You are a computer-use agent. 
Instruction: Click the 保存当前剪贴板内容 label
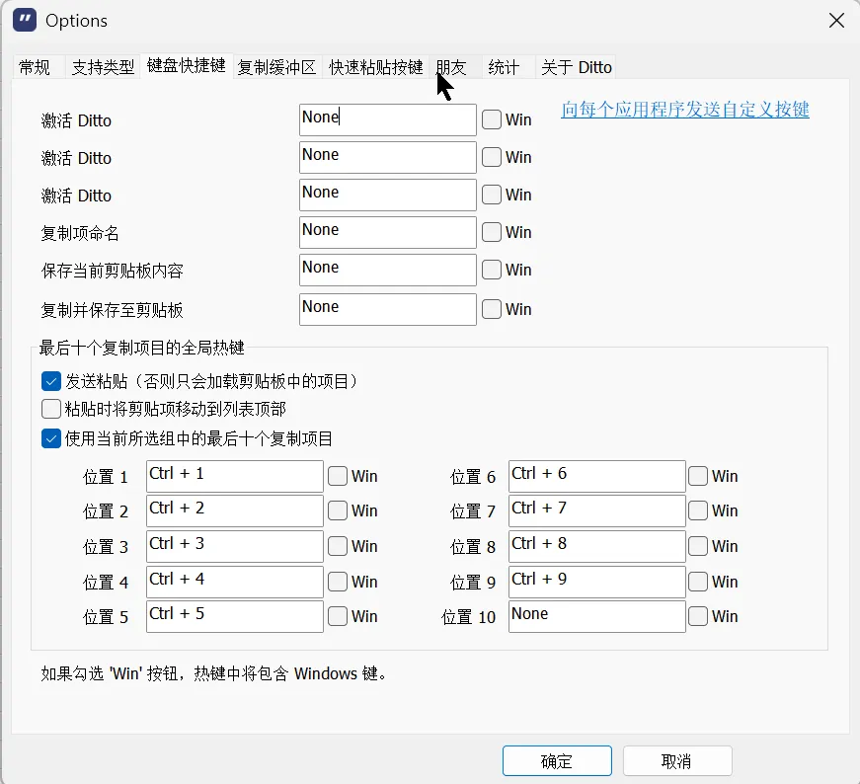[x=112, y=271]
